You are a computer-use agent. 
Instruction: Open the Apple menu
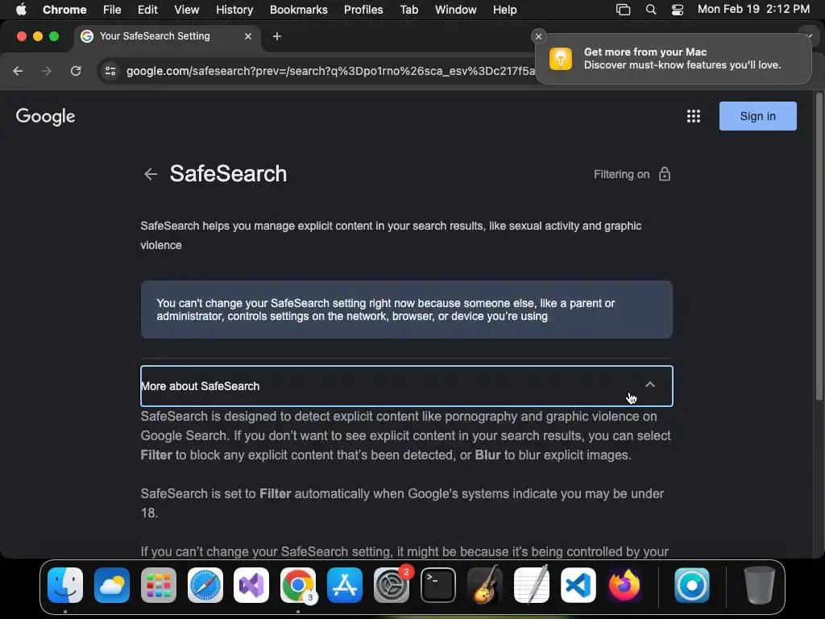[21, 10]
